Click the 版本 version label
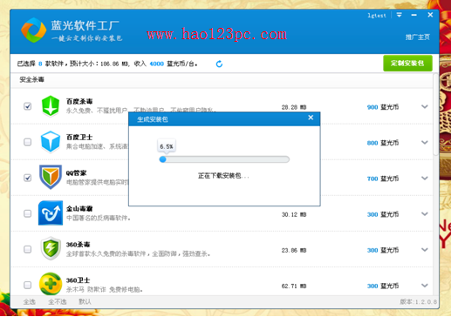This screenshot has width=451, height=317. (418, 302)
